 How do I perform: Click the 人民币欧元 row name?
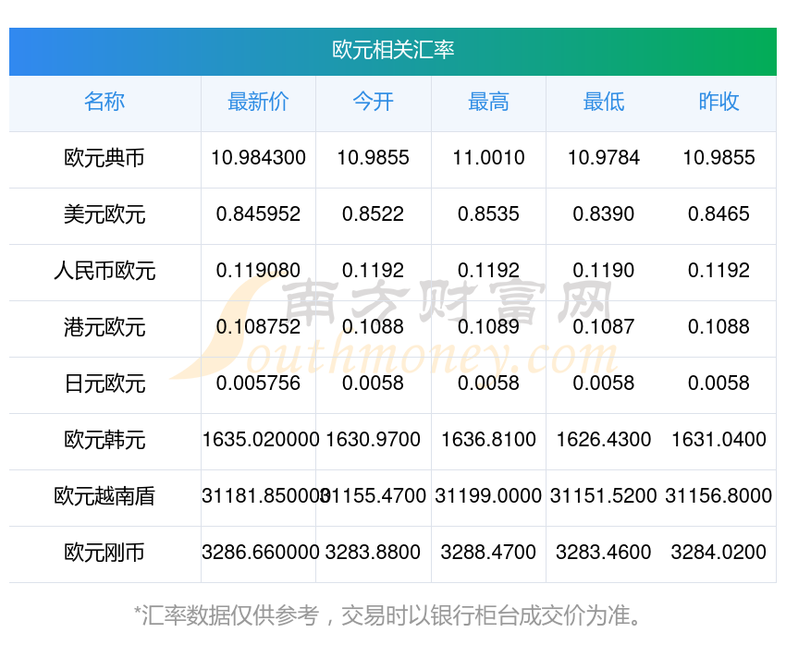[x=104, y=271]
